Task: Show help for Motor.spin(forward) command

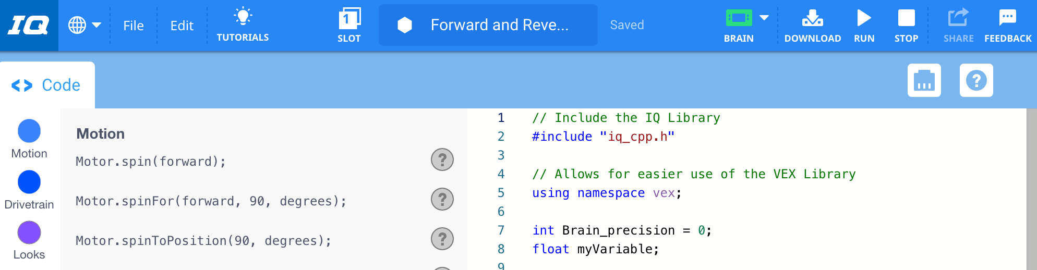Action: [442, 159]
